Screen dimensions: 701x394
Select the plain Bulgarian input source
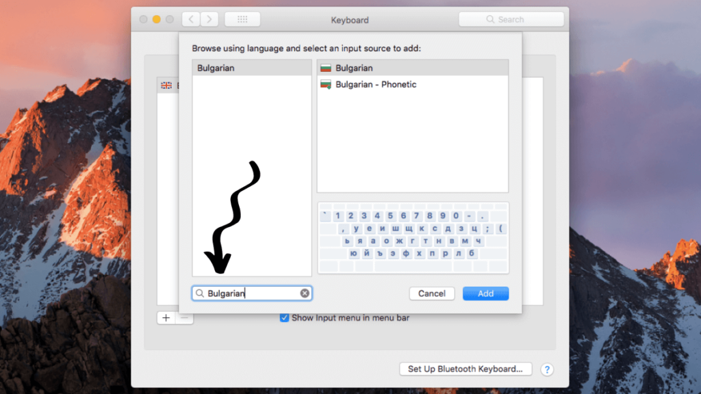tap(354, 68)
